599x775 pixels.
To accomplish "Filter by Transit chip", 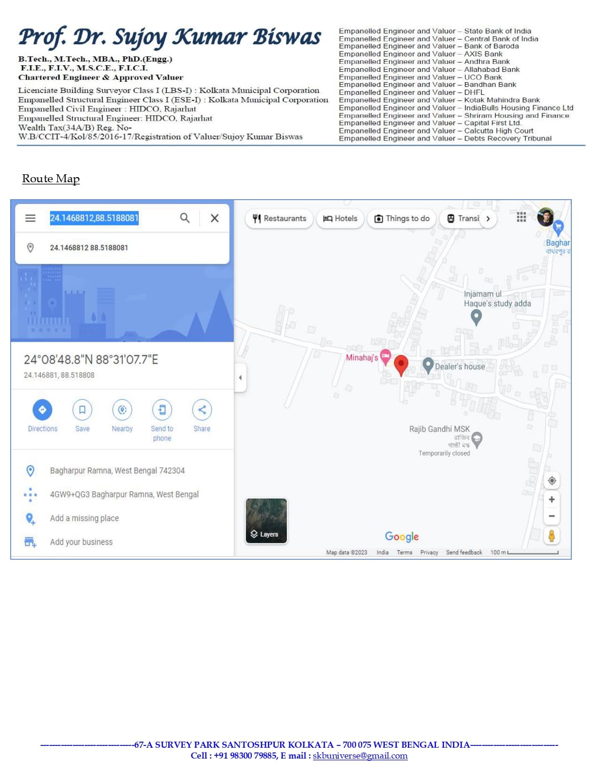I will (463, 218).
